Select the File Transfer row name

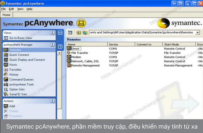80,53
